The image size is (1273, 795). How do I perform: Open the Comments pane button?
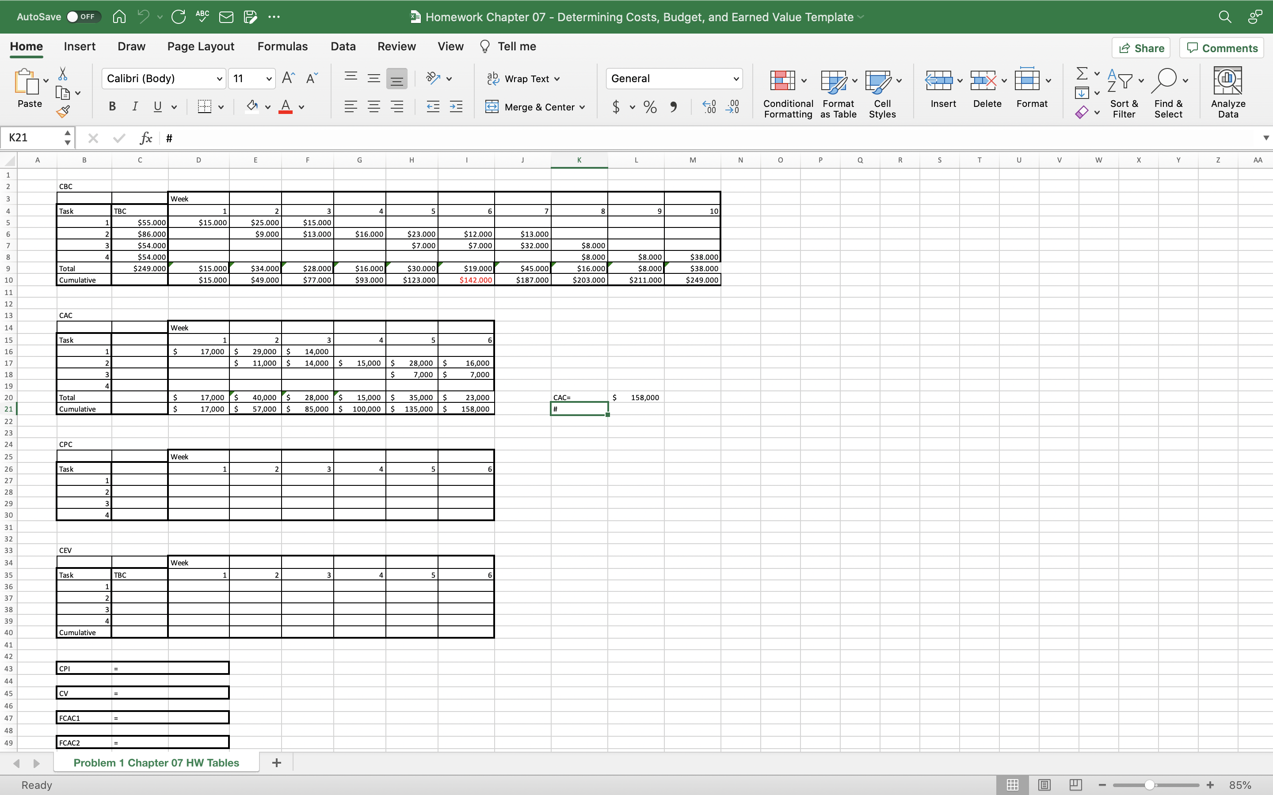pyautogui.click(x=1221, y=48)
